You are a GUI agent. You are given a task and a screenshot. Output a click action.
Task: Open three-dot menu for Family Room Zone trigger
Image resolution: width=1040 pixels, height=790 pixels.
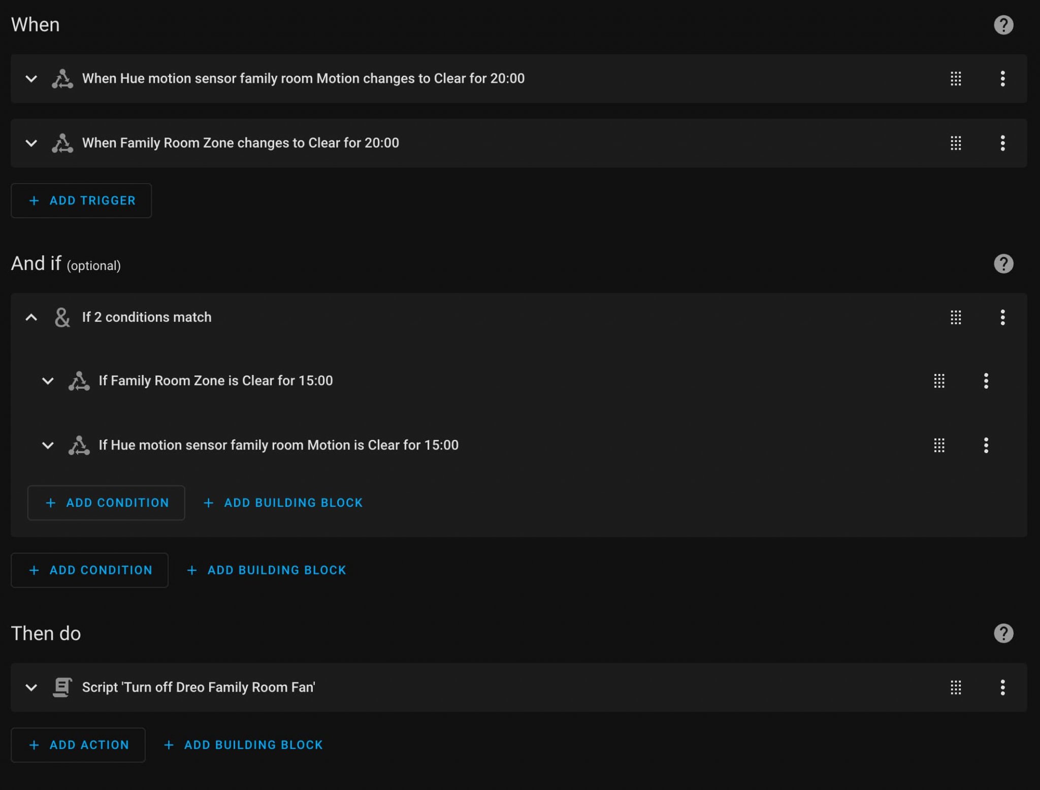pyautogui.click(x=1002, y=143)
